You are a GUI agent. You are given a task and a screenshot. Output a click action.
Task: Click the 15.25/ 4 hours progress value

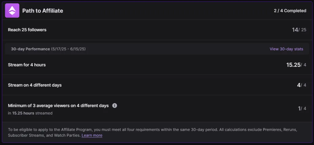pos(296,65)
